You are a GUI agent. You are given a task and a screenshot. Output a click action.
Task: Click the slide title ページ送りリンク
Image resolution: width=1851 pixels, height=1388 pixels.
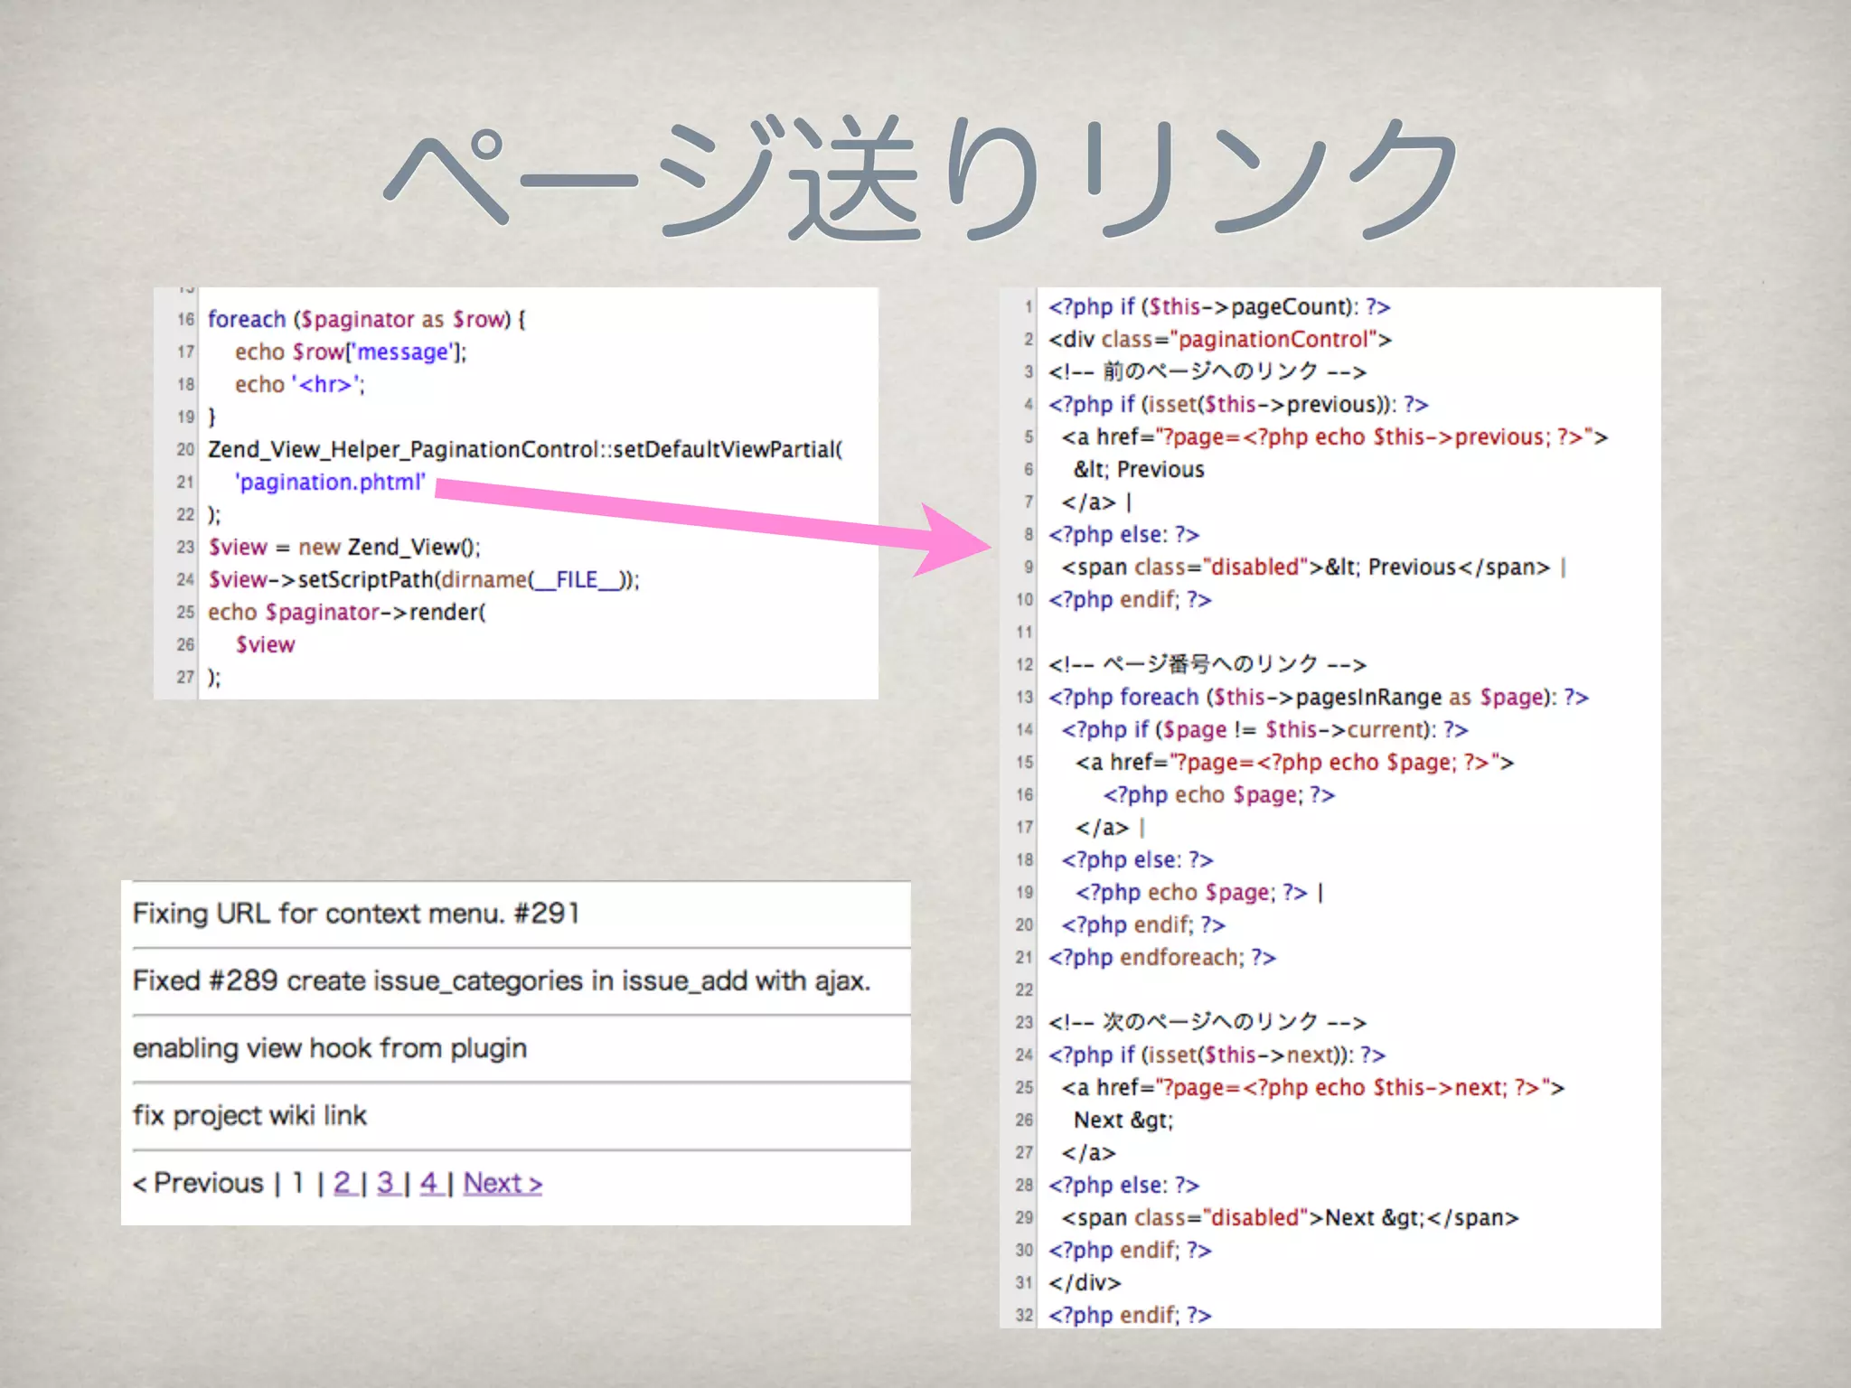point(922,179)
